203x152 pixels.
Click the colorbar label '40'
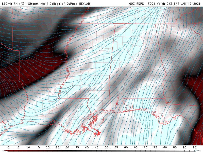click(x=87, y=147)
